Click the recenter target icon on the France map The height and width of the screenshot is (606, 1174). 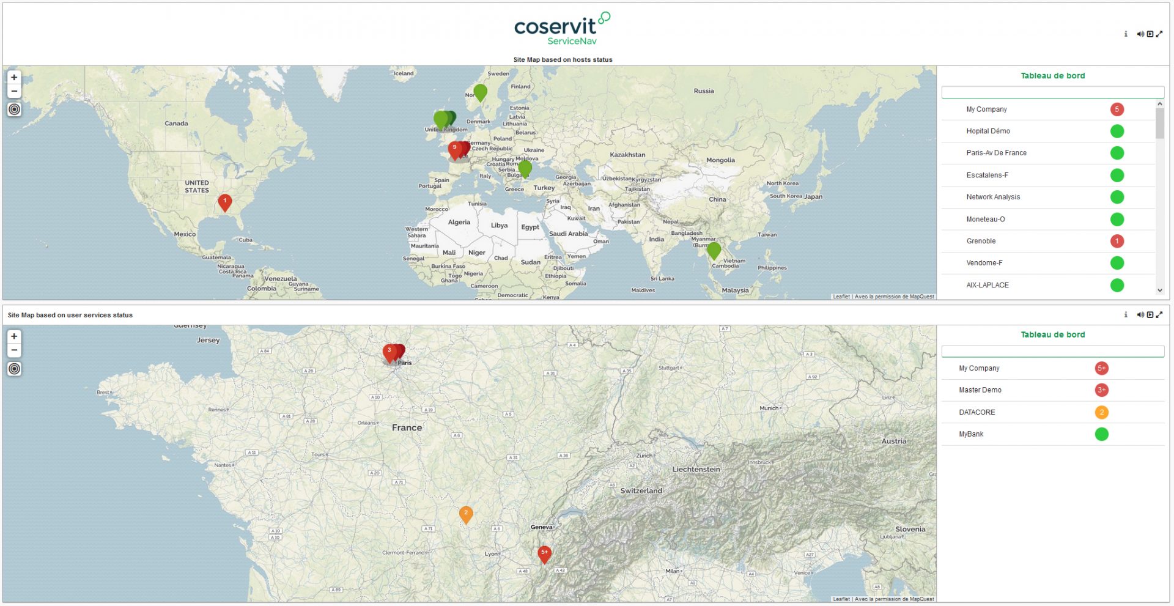tap(14, 369)
